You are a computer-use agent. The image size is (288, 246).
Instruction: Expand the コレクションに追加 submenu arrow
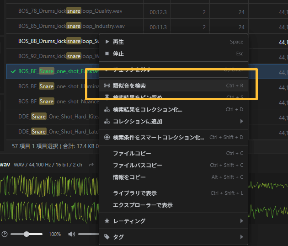coord(241,121)
